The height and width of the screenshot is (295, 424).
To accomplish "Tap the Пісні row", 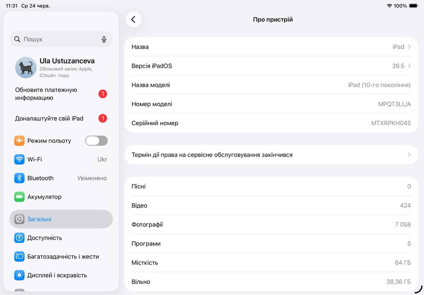I will [271, 186].
